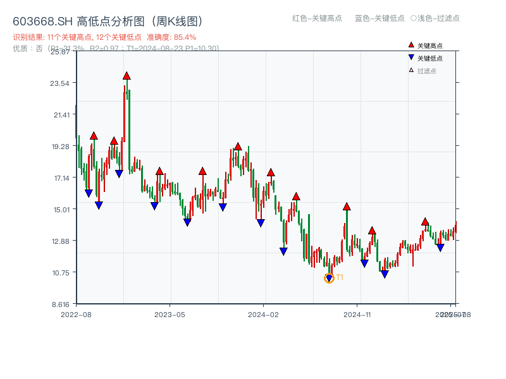Click the highest red triangle marker near 23.54

(x=126, y=75)
